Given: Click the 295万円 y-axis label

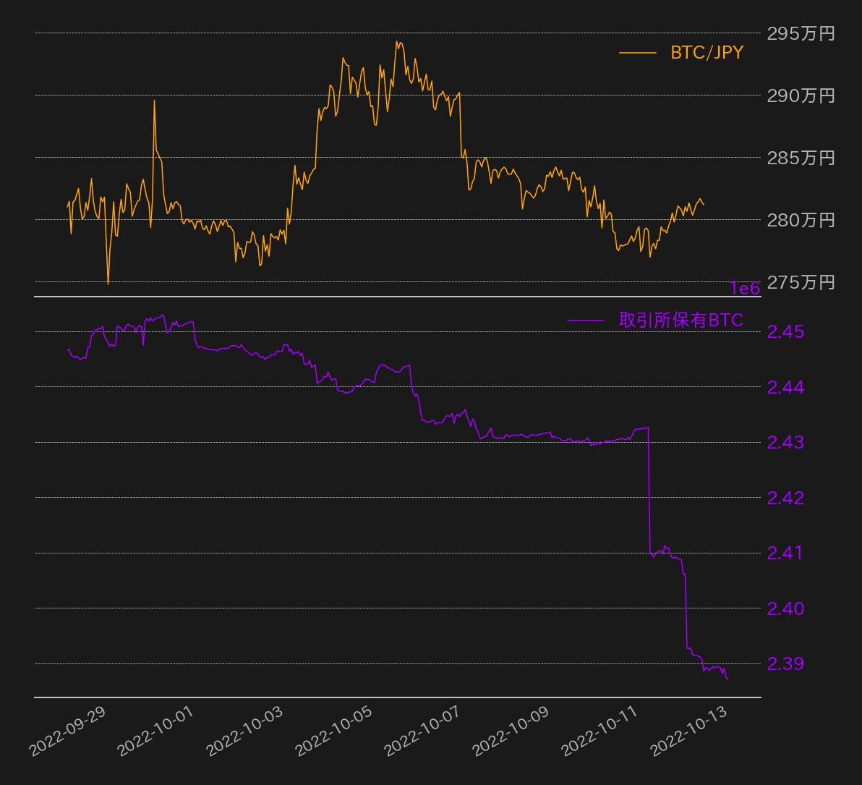Looking at the screenshot, I should click(801, 33).
